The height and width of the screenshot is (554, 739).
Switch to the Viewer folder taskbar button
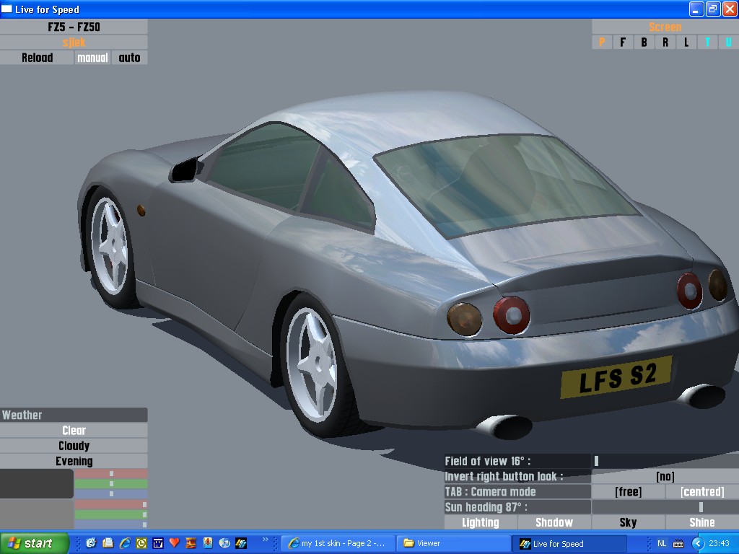pyautogui.click(x=453, y=544)
